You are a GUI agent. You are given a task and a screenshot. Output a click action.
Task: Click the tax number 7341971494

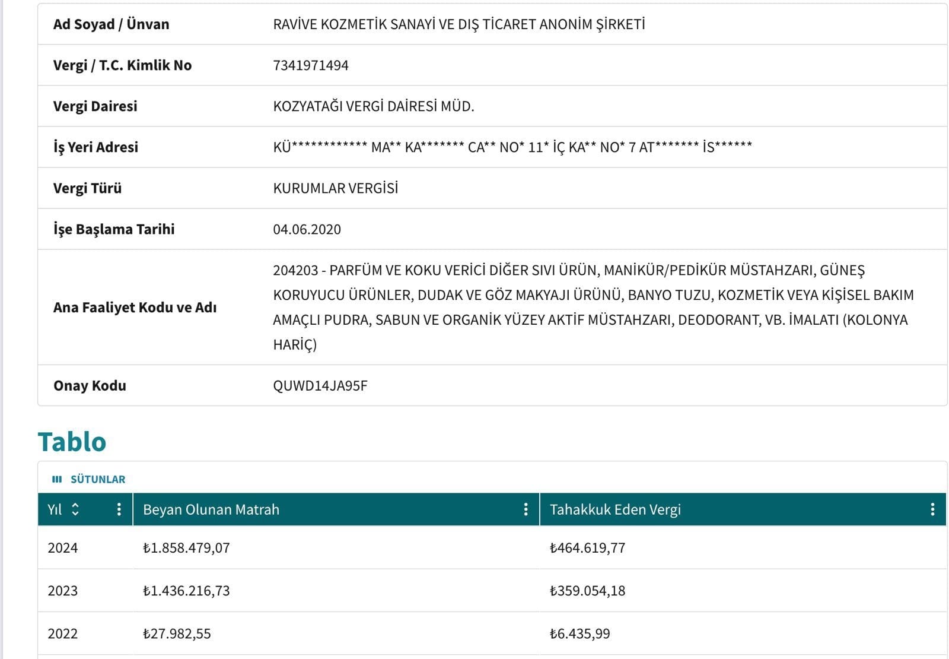pos(311,65)
